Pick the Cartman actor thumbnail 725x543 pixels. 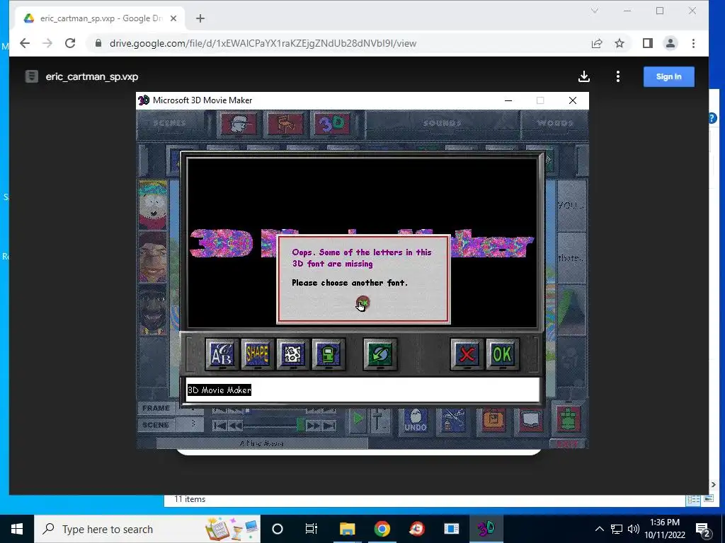click(153, 204)
